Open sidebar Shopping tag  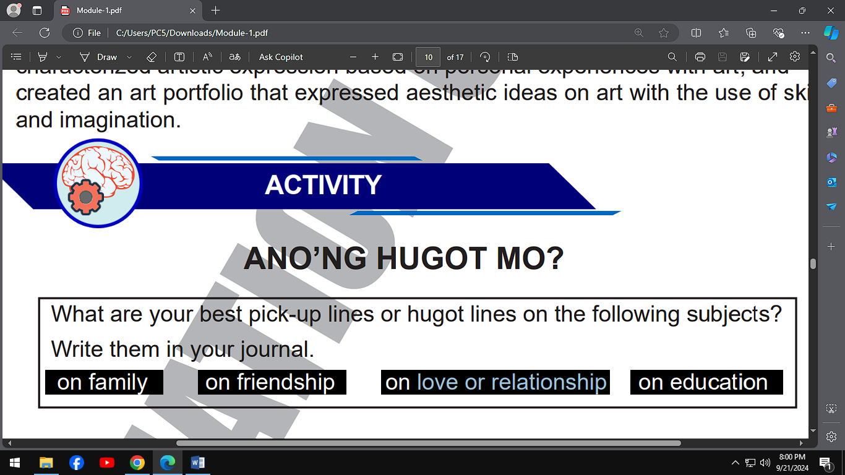[831, 83]
